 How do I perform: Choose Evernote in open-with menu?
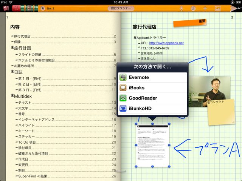pos(152,77)
